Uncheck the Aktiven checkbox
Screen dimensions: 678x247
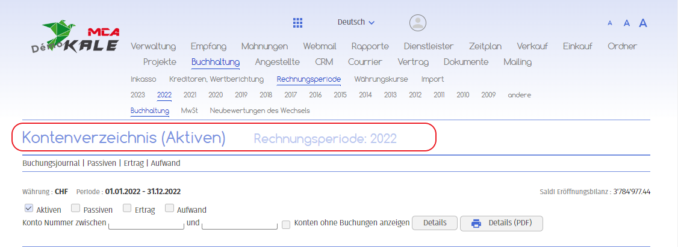coord(28,209)
